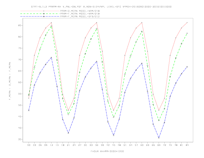Click y-axis tick label 60
Viewport: 204px width, 158px height.
click(20, 82)
